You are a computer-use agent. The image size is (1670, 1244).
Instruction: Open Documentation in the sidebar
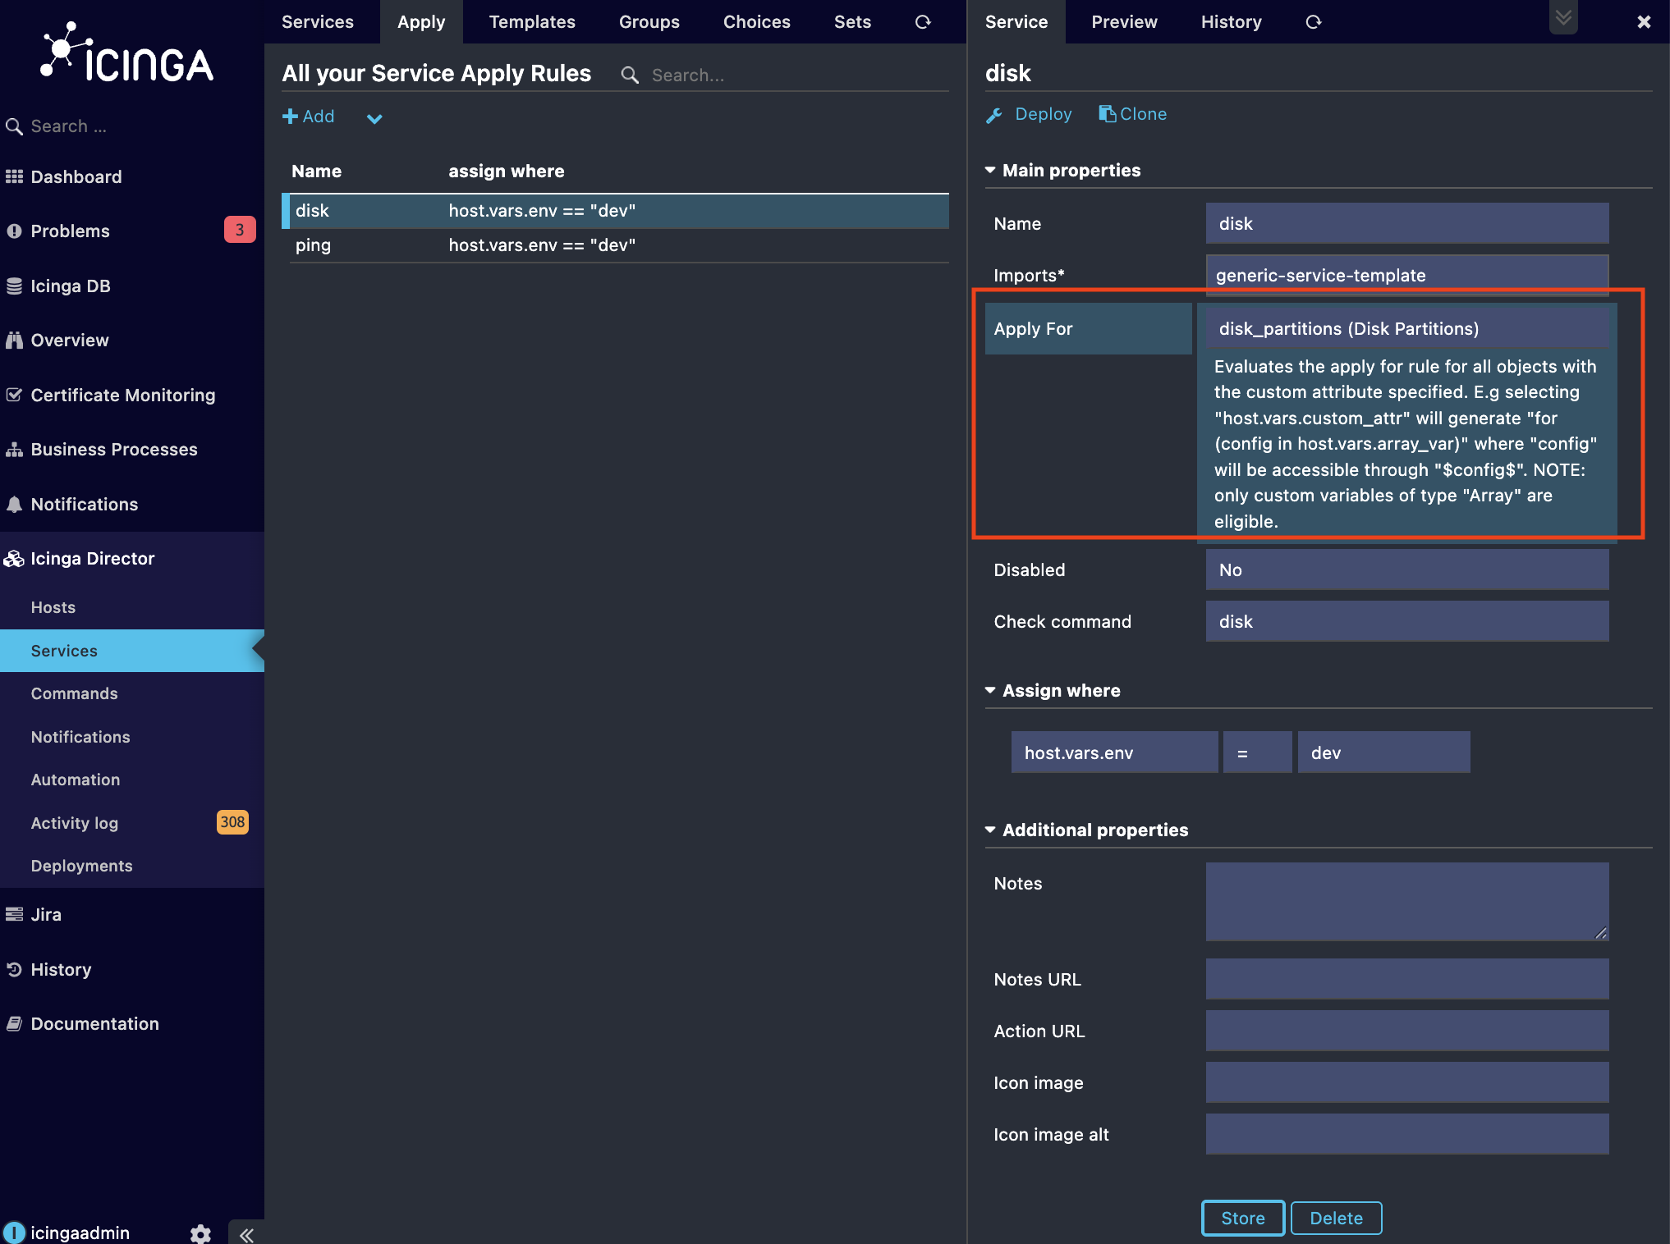(x=94, y=1023)
